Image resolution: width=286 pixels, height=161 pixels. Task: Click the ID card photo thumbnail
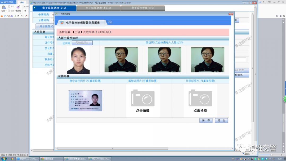[x=85, y=101]
